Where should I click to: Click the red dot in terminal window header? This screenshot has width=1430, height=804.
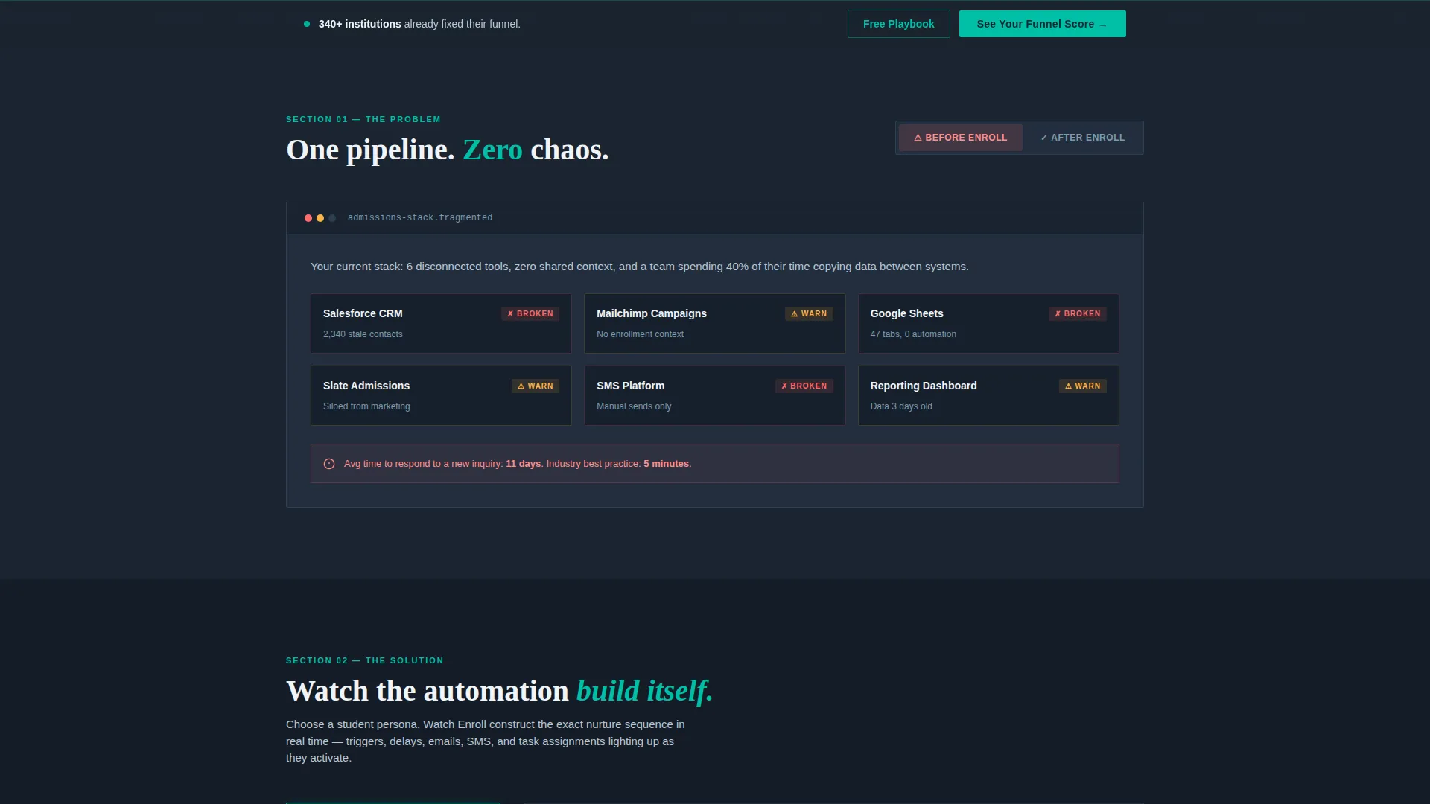pyautogui.click(x=308, y=218)
